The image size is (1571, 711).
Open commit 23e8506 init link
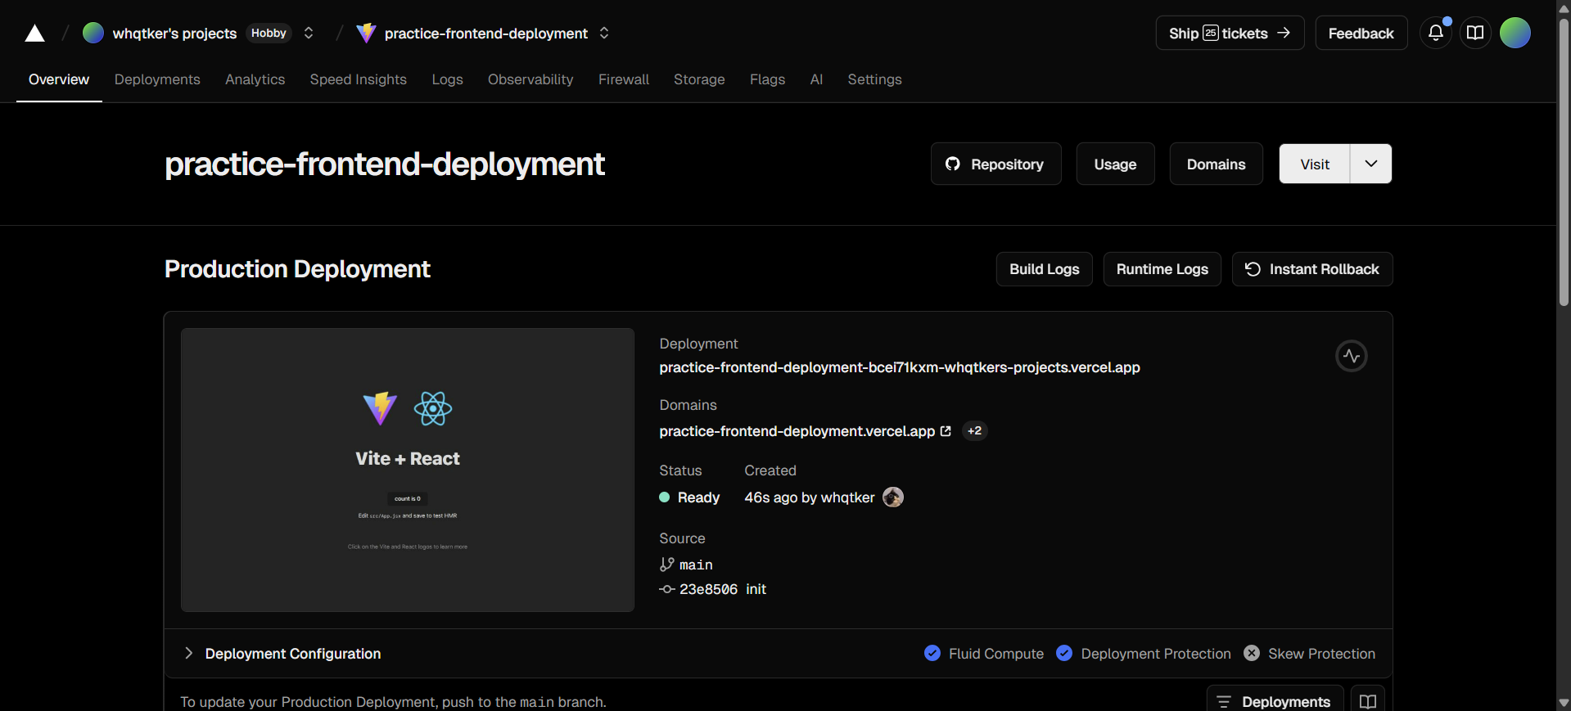click(x=723, y=589)
